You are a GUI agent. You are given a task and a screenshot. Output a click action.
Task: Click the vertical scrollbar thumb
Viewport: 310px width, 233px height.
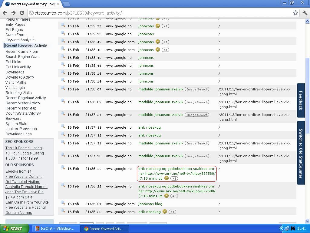(x=308, y=96)
